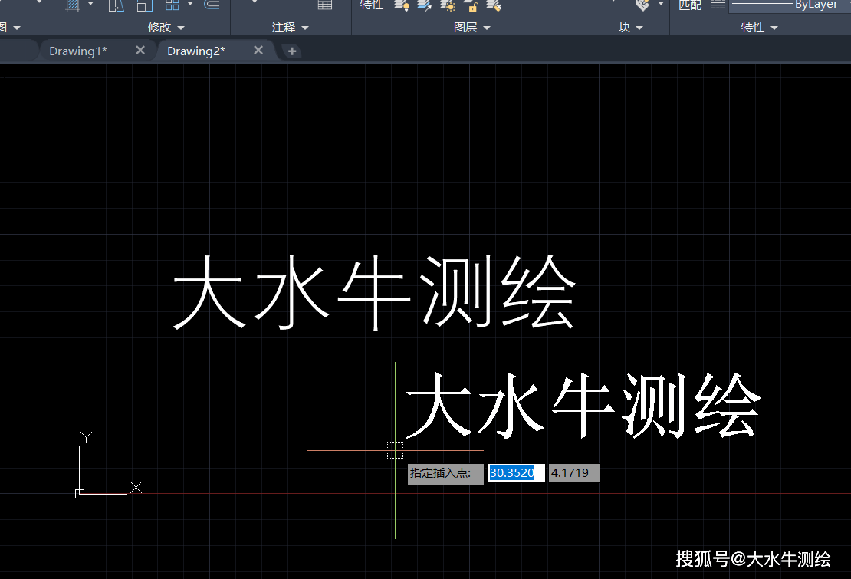Viewport: 851px width, 579px height.
Task: Select the Array tool icon
Action: (172, 7)
